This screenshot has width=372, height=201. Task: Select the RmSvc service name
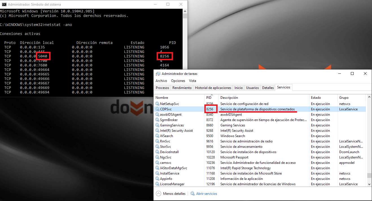point(165,141)
